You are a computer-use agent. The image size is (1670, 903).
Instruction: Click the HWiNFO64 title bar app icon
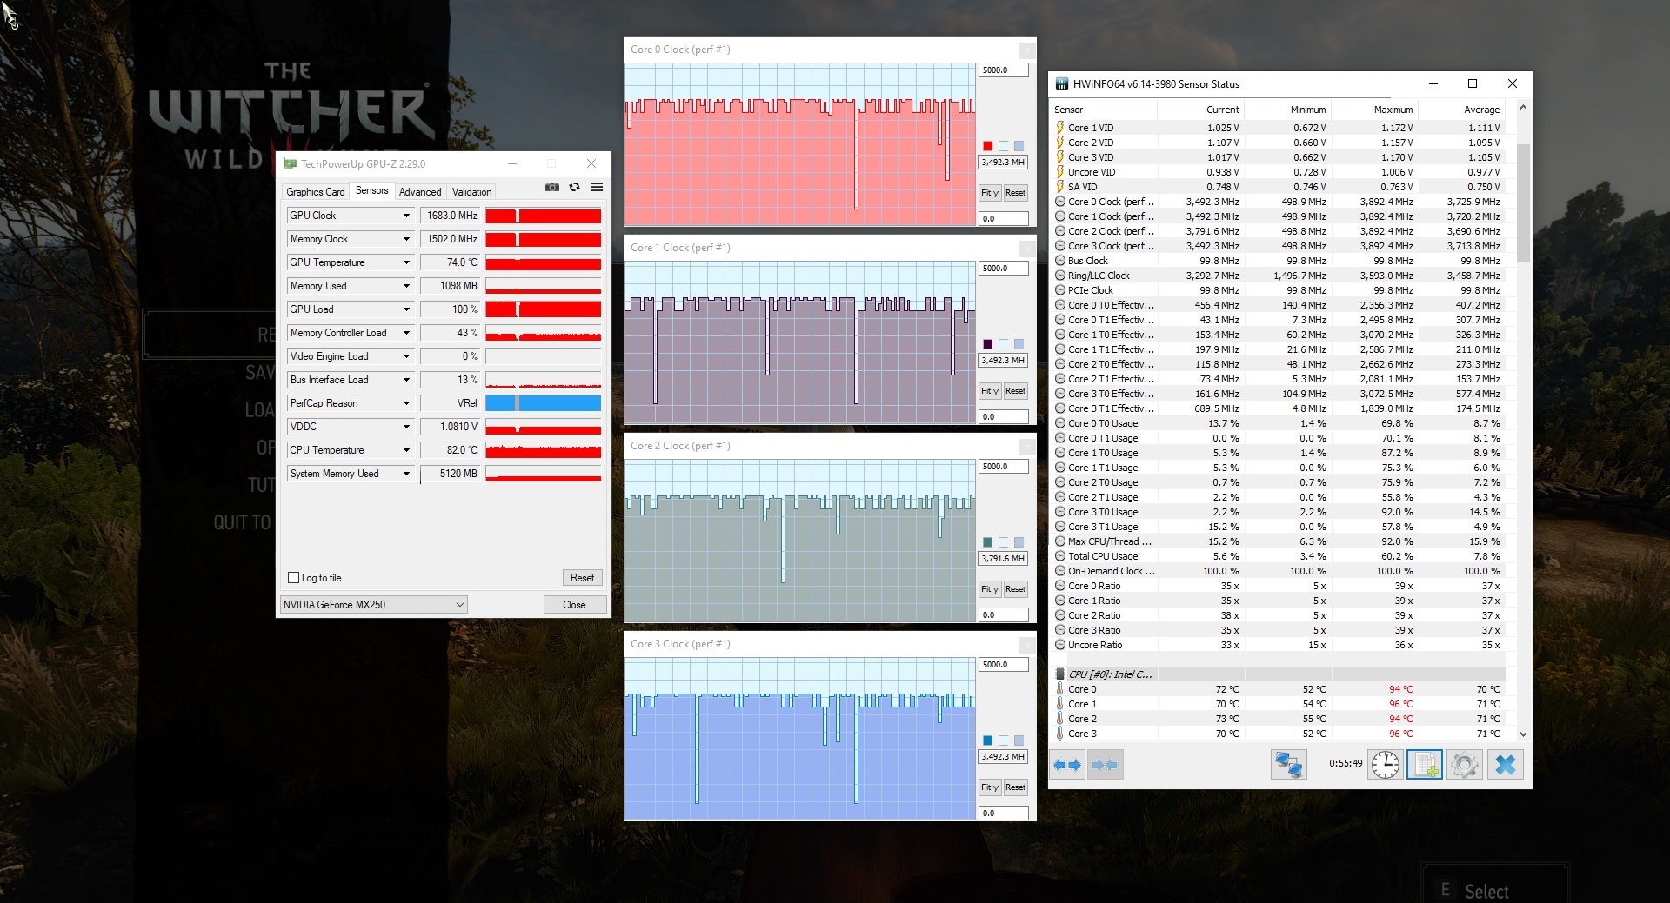click(1061, 84)
